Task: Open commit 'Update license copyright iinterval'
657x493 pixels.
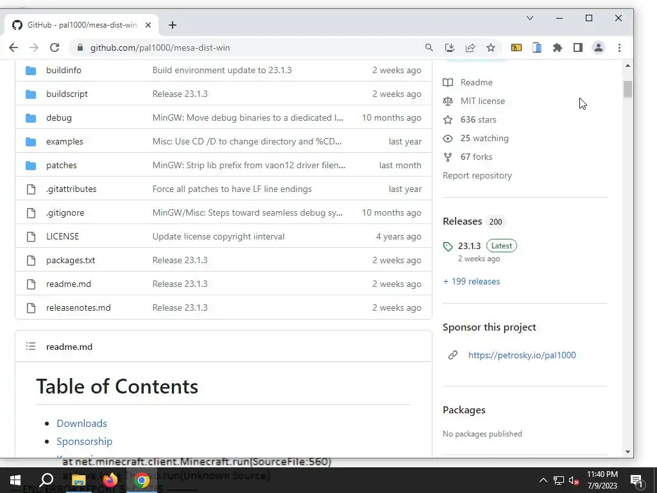Action: coord(218,236)
